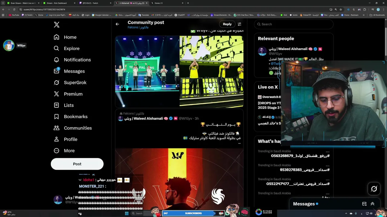387x217 pixels.
Task: Click the browser back arrow
Action: click(4, 9)
